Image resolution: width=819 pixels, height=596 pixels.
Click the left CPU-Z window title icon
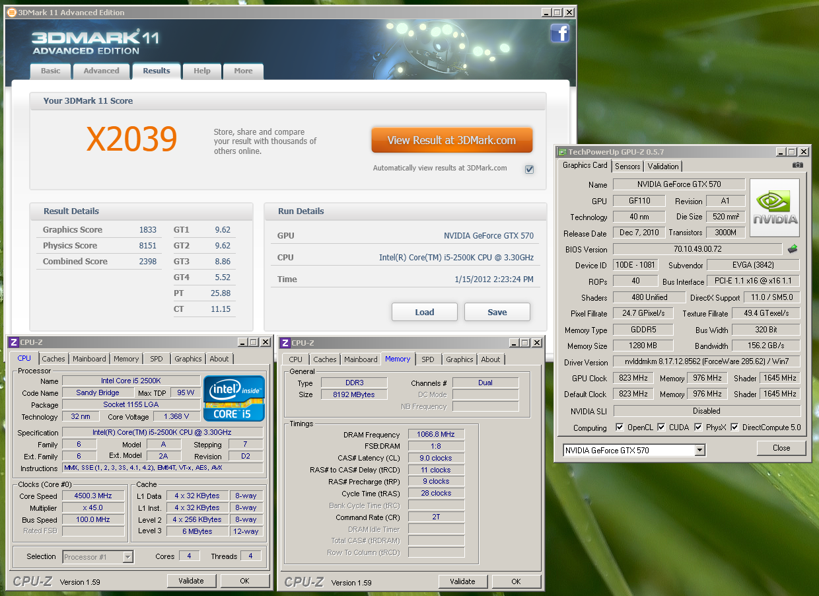coord(13,342)
